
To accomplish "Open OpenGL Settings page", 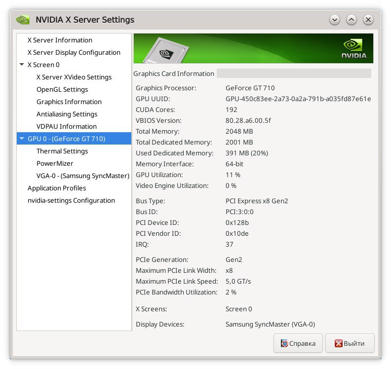I will tap(62, 89).
